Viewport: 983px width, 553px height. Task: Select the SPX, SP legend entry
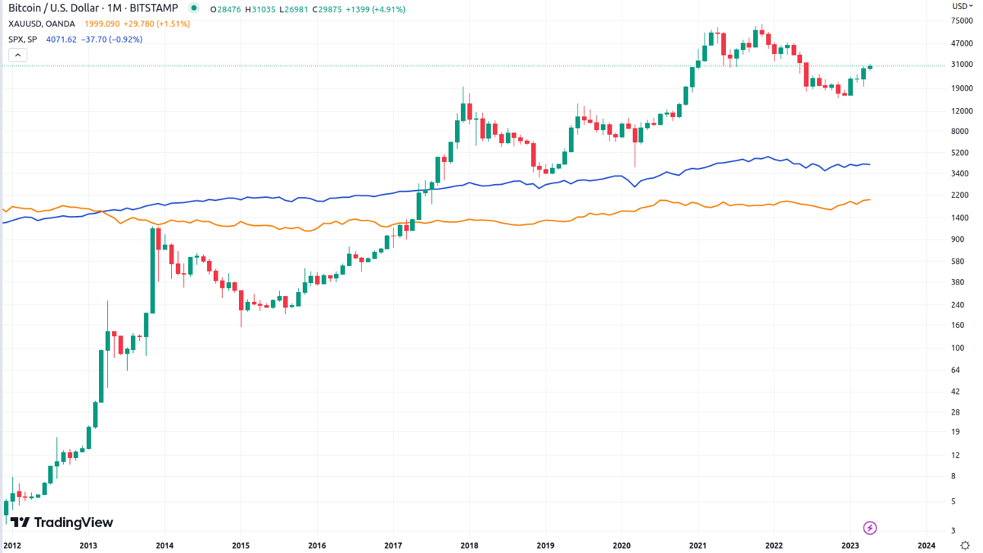pos(23,40)
